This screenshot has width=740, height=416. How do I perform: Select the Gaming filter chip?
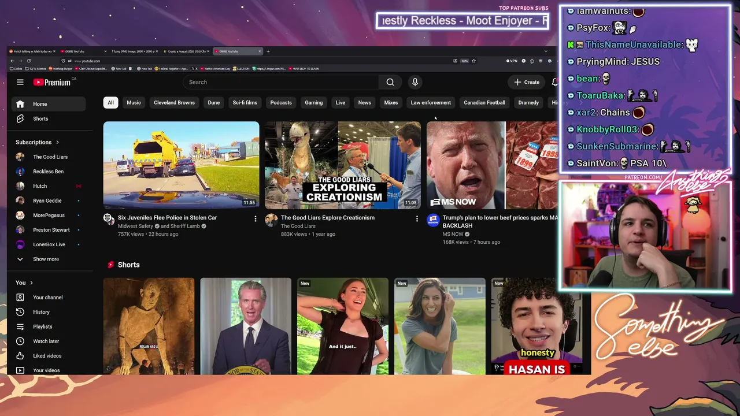[x=314, y=103]
